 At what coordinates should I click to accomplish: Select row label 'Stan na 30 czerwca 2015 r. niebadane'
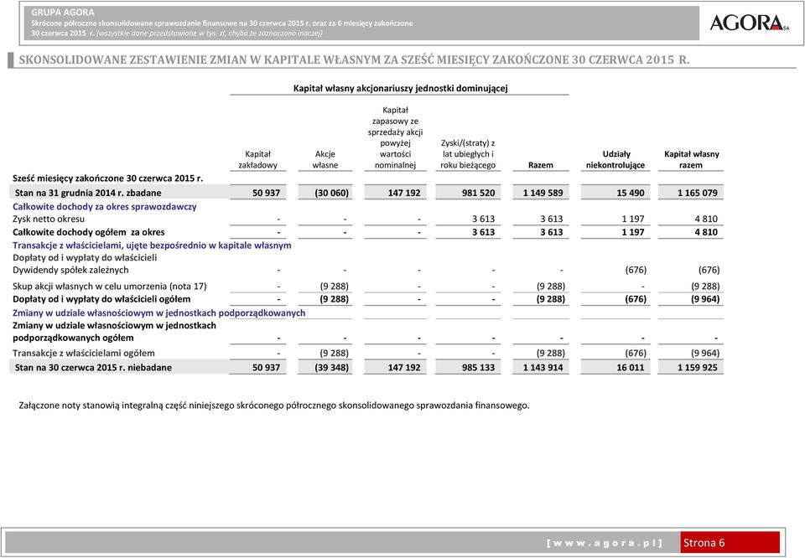click(93, 367)
